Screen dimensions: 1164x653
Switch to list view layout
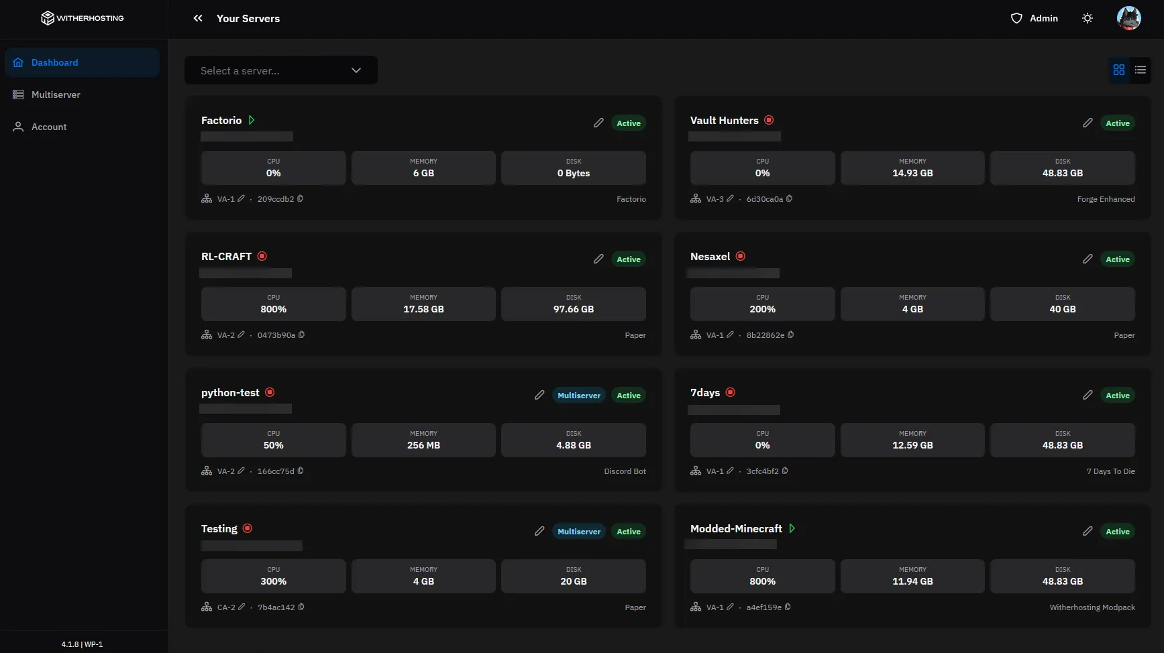pyautogui.click(x=1140, y=70)
